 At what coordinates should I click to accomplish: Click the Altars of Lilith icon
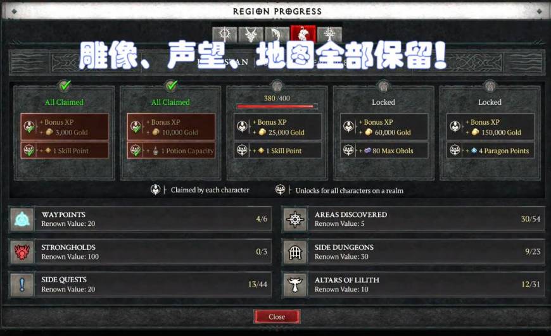(295, 284)
